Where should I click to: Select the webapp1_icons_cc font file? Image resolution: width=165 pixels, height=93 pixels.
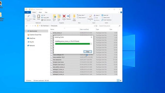point(84,69)
